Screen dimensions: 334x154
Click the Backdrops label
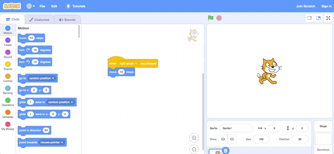323,150
